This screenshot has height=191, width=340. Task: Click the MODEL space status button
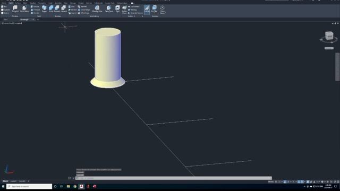(x=271, y=182)
